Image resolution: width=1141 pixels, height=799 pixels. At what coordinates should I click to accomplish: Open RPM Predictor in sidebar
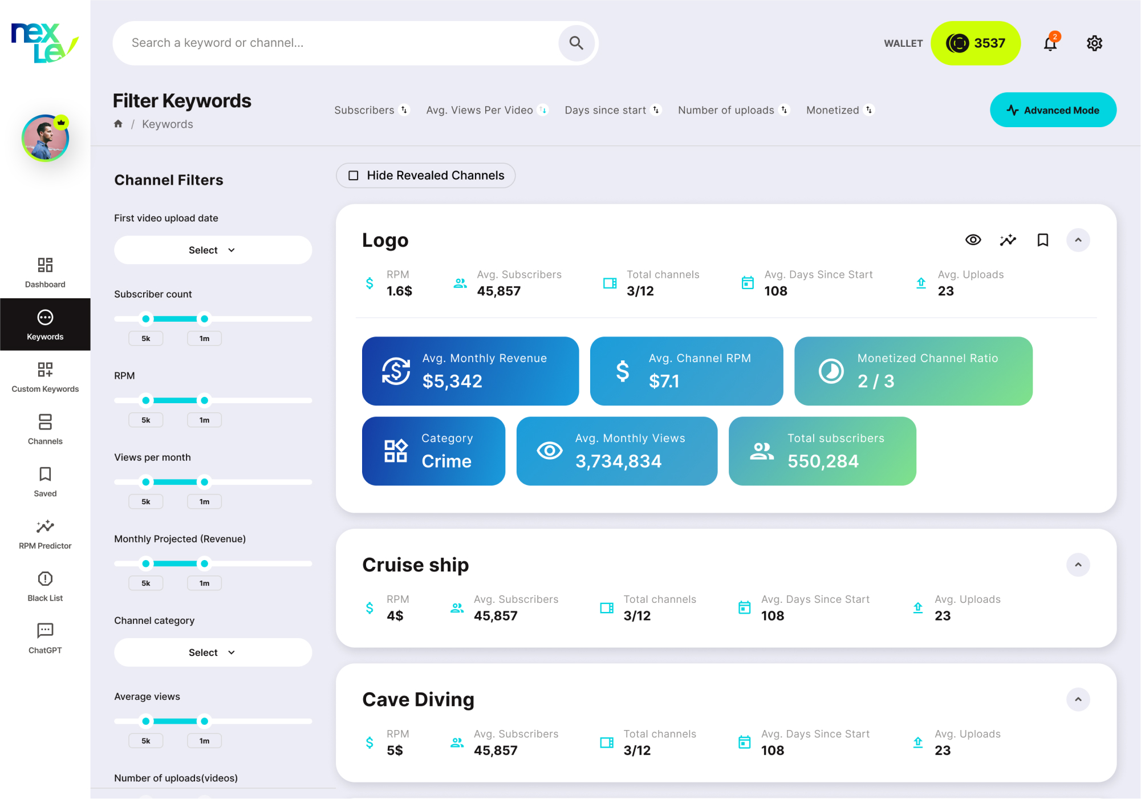tap(45, 534)
